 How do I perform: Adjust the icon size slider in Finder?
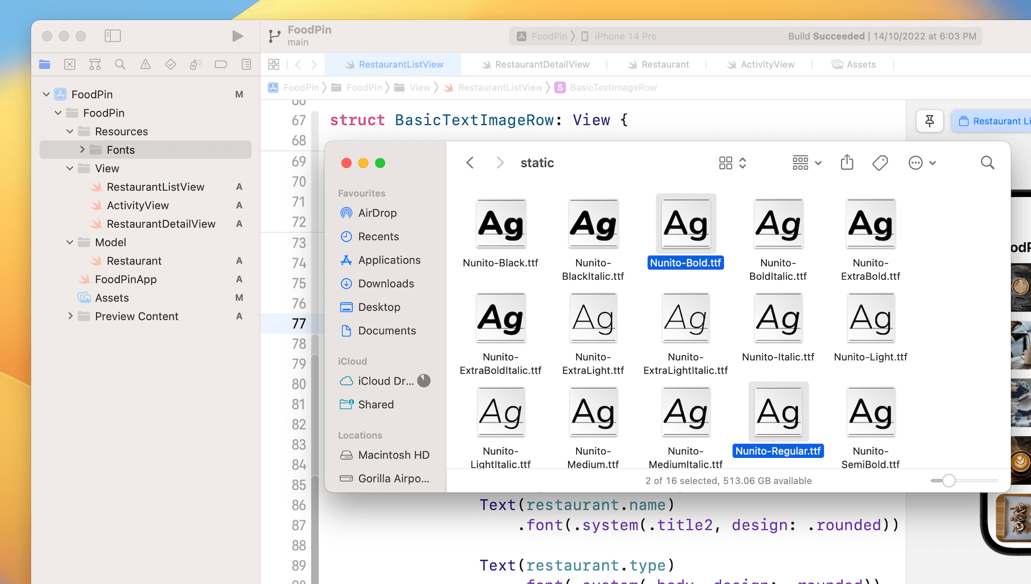point(948,480)
